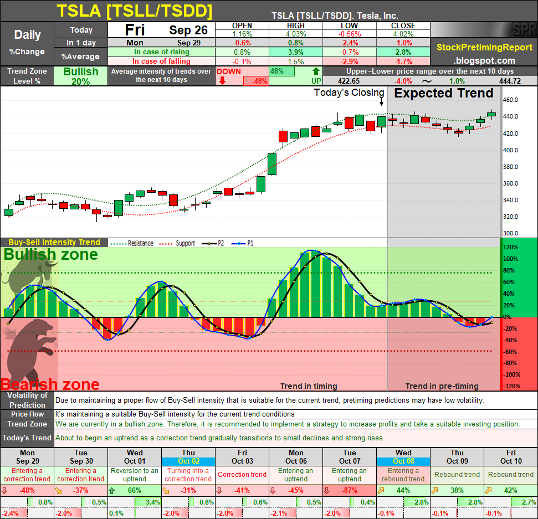Select the Fri Oct 10 forecast header
This screenshot has width=538, height=519.
(x=511, y=457)
